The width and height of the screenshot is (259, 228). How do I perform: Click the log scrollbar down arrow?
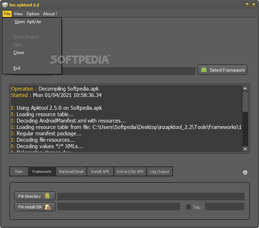tap(245, 149)
